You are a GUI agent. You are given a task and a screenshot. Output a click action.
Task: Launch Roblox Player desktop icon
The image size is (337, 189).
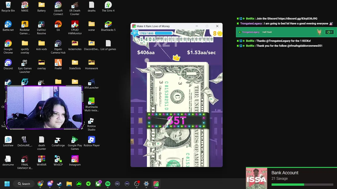point(91,141)
